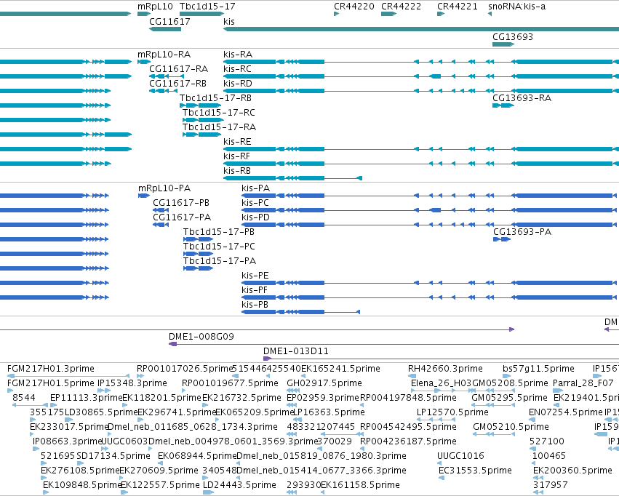Select the mRpL10 gene feature
The width and height of the screenshot is (619, 496).
coord(144,14)
